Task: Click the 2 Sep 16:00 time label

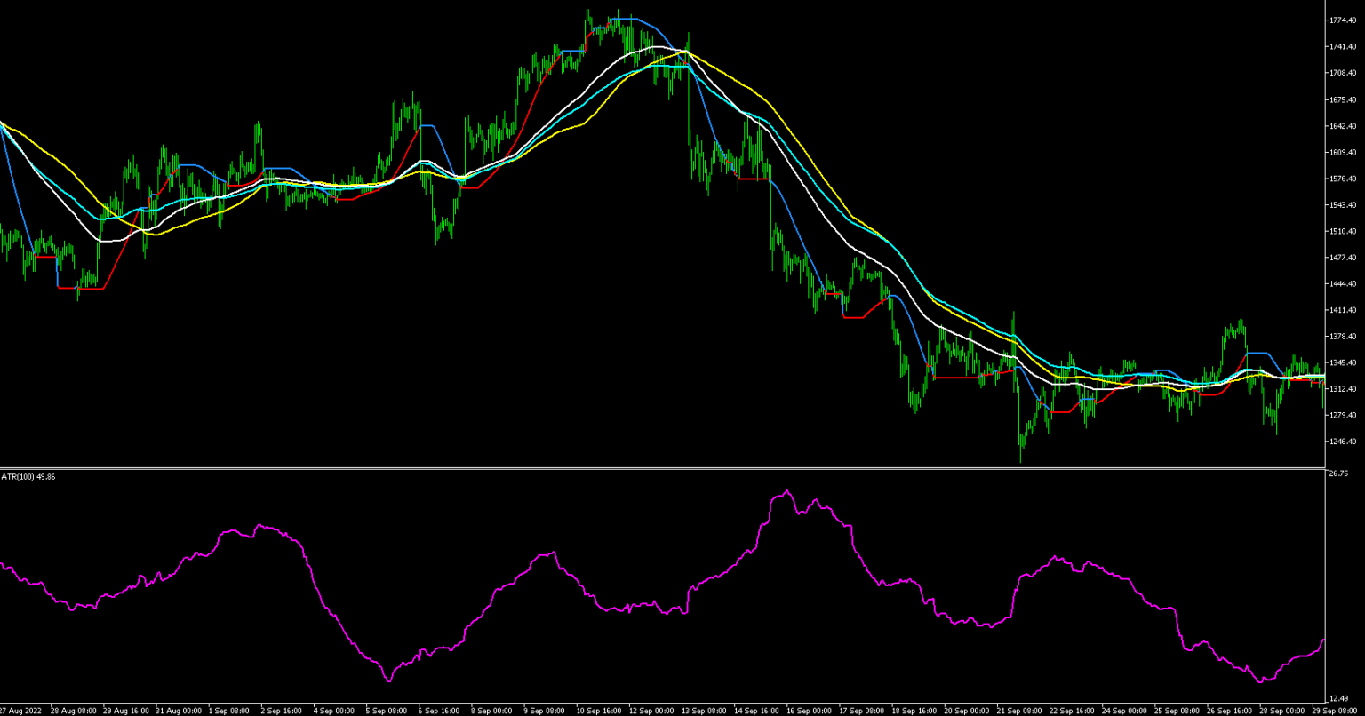Action: point(280,711)
